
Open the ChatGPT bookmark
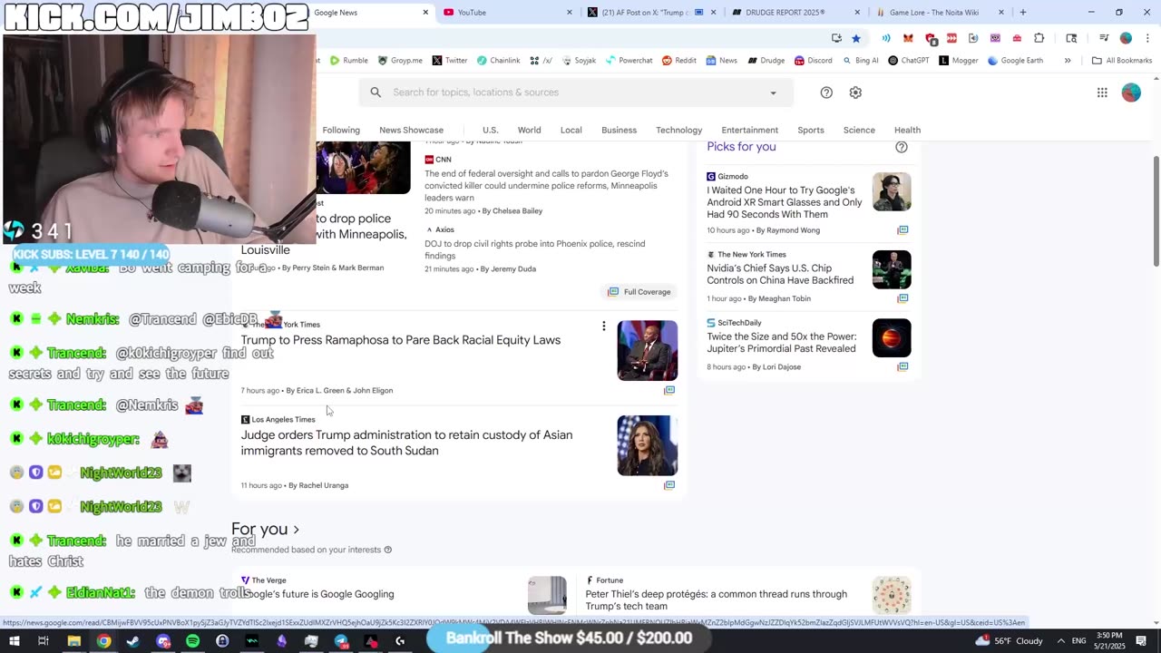908,61
